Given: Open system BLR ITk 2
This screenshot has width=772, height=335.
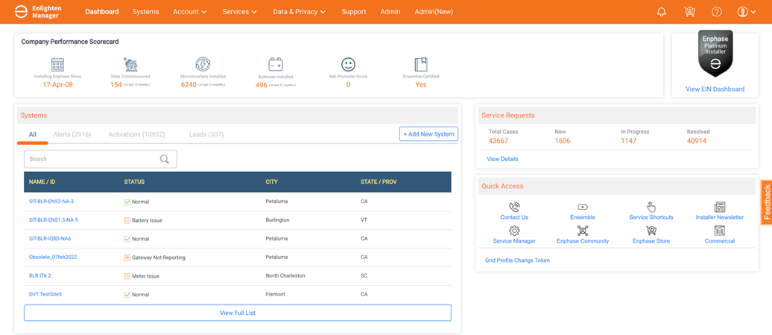Looking at the screenshot, I should tap(40, 275).
